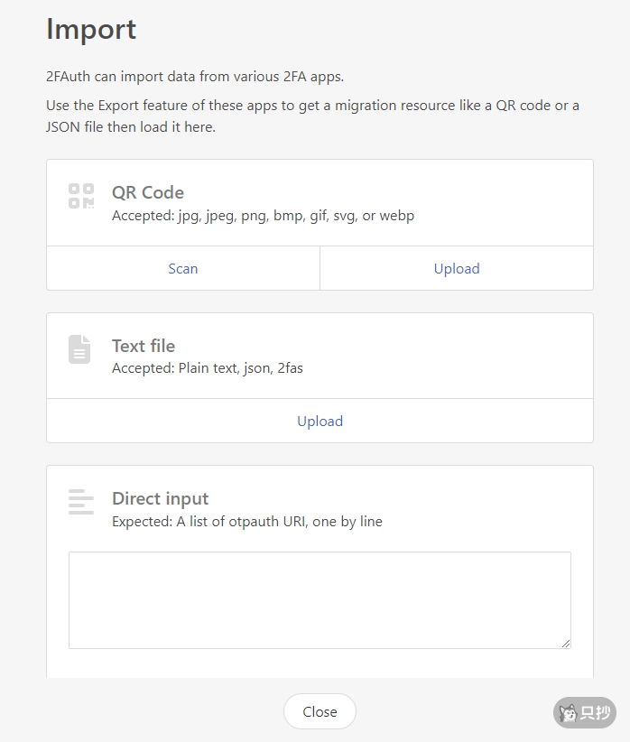Screen dimensions: 630x742
Task: Click the textarea resize handle corner
Action: click(x=566, y=643)
